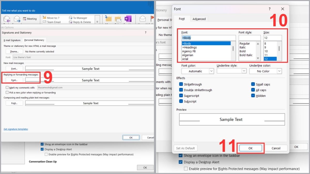Switch to the Advanced tab
Image resolution: width=310 pixels, height=174 pixels.
click(199, 19)
